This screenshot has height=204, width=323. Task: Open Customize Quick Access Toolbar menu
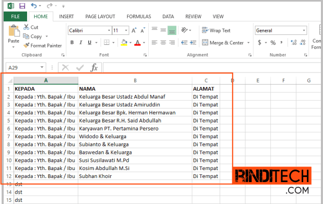pos(63,6)
